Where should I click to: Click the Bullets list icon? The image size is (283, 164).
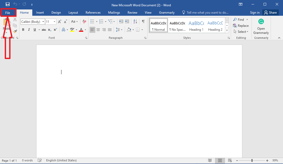(92, 22)
